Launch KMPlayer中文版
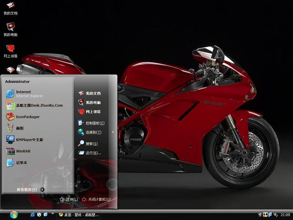This screenshot has height=220, width=293. pyautogui.click(x=29, y=140)
